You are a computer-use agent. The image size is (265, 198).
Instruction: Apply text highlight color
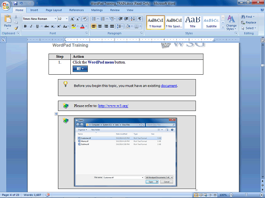(x=74, y=26)
